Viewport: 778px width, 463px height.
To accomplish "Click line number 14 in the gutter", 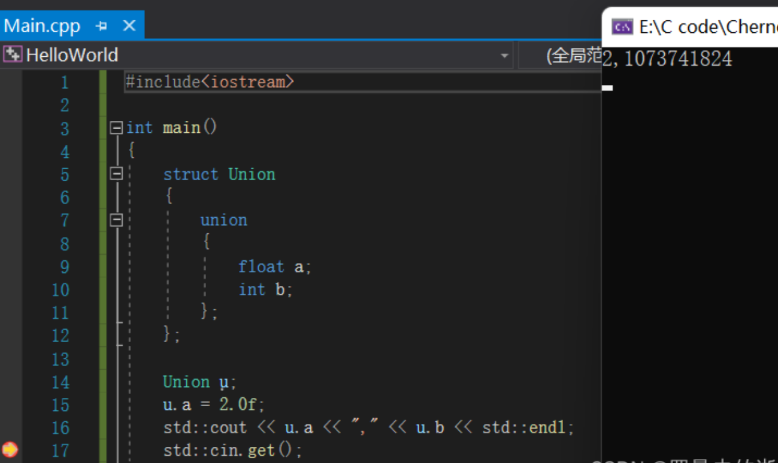I will [x=60, y=382].
